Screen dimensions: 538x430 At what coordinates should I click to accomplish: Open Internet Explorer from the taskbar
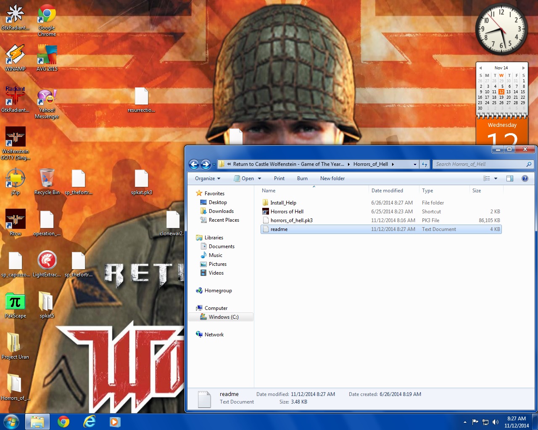89,422
